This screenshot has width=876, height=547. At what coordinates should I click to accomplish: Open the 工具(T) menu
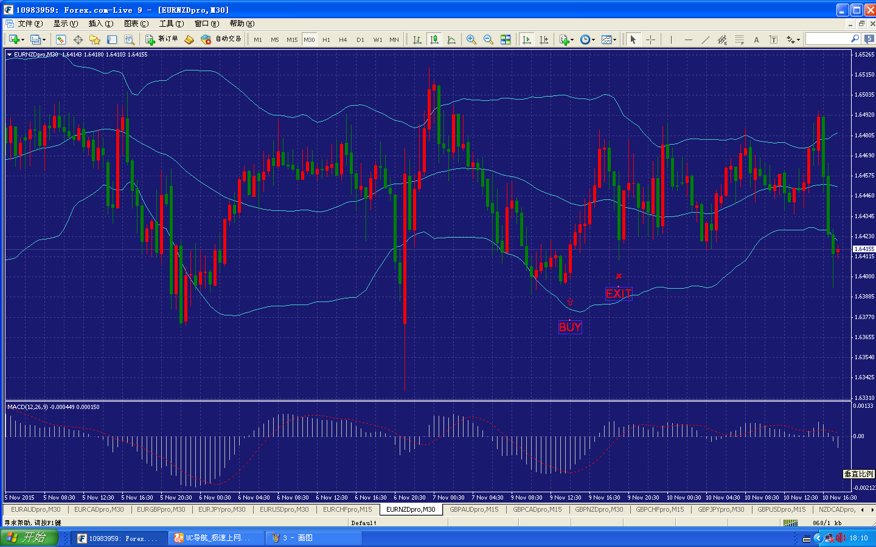click(x=171, y=24)
